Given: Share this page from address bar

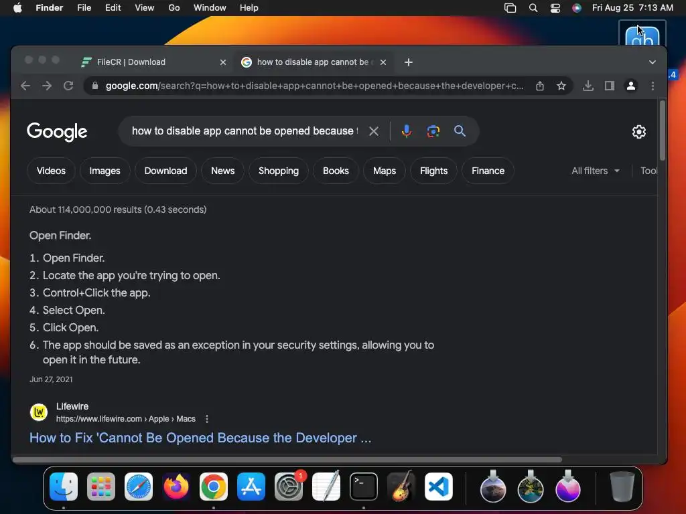Looking at the screenshot, I should [540, 86].
